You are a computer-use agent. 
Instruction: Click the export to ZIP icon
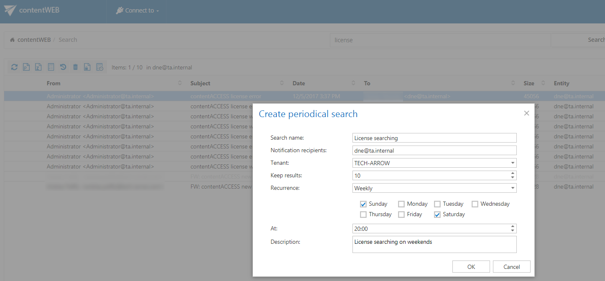coord(38,67)
